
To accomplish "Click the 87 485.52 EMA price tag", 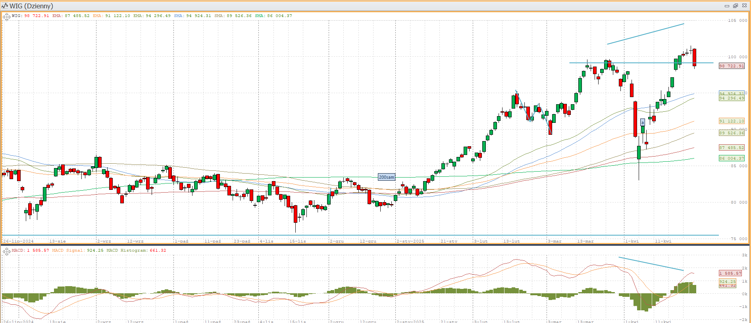I will click(732, 148).
